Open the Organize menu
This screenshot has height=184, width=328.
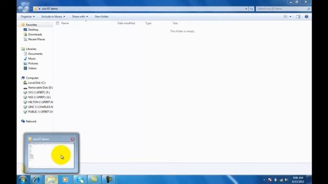coord(28,16)
